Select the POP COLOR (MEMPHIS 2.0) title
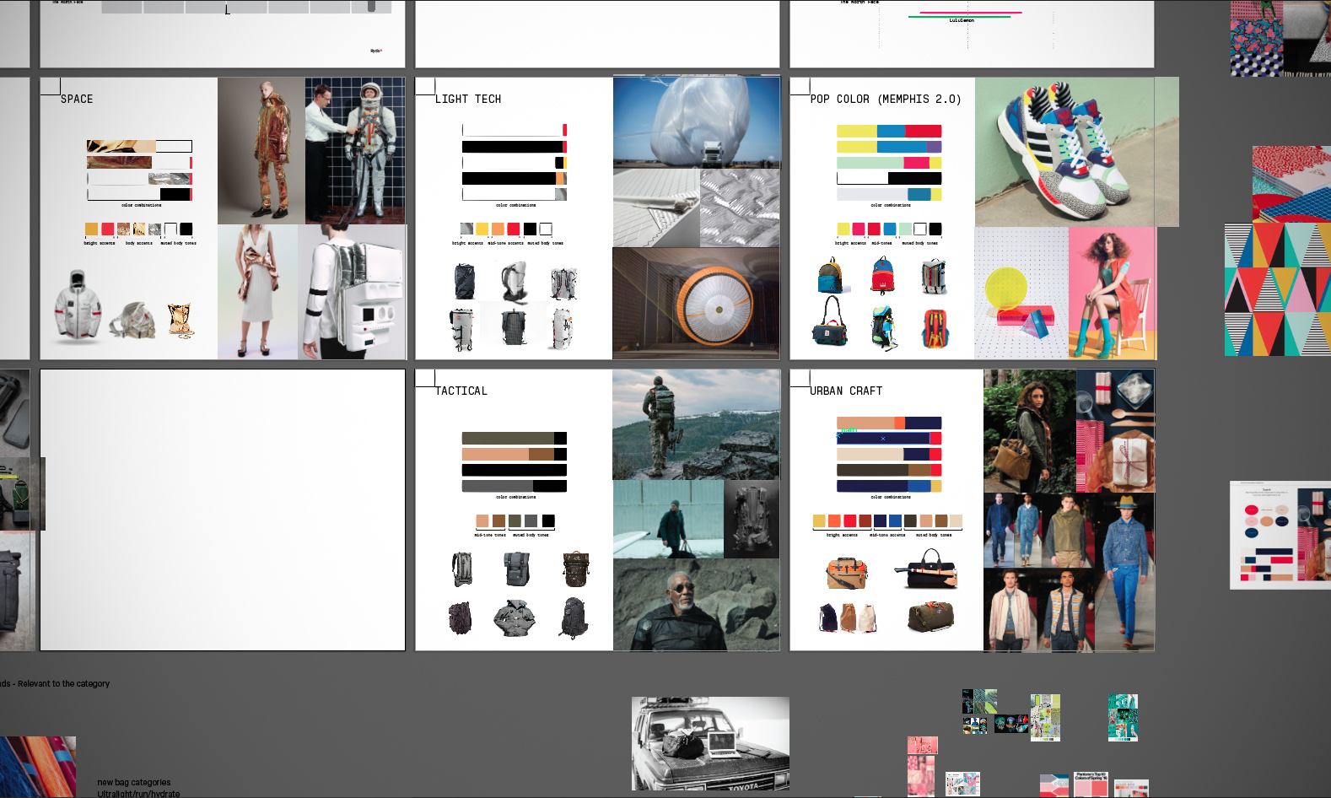The height and width of the screenshot is (798, 1331). click(x=886, y=99)
